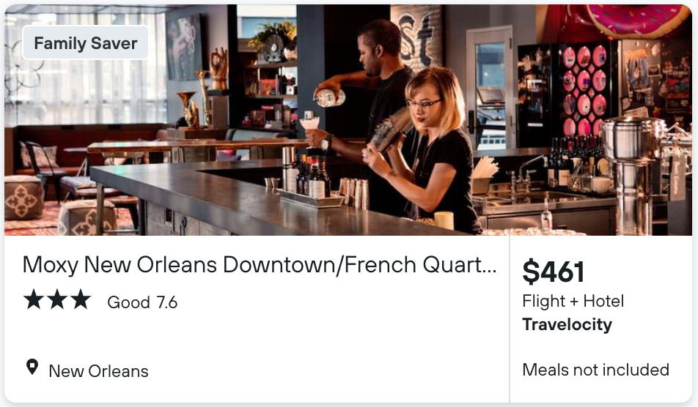Click the New Orleans location text

(98, 371)
